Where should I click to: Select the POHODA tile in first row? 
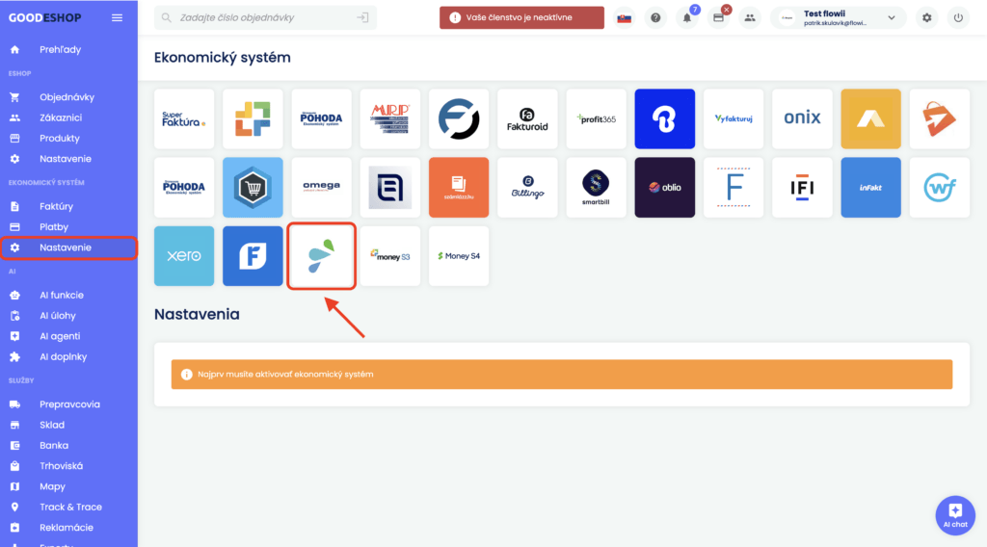pos(321,118)
